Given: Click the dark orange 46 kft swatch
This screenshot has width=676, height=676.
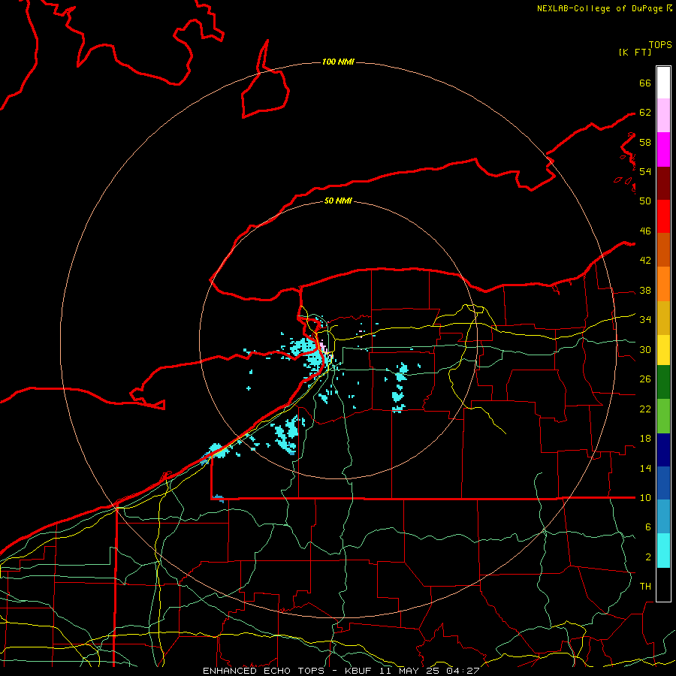Looking at the screenshot, I should pos(663,249).
